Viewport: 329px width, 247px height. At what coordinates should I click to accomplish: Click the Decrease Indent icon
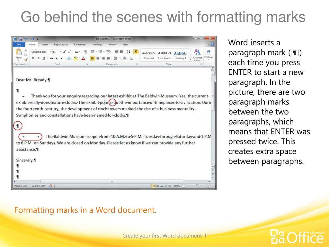(116, 52)
